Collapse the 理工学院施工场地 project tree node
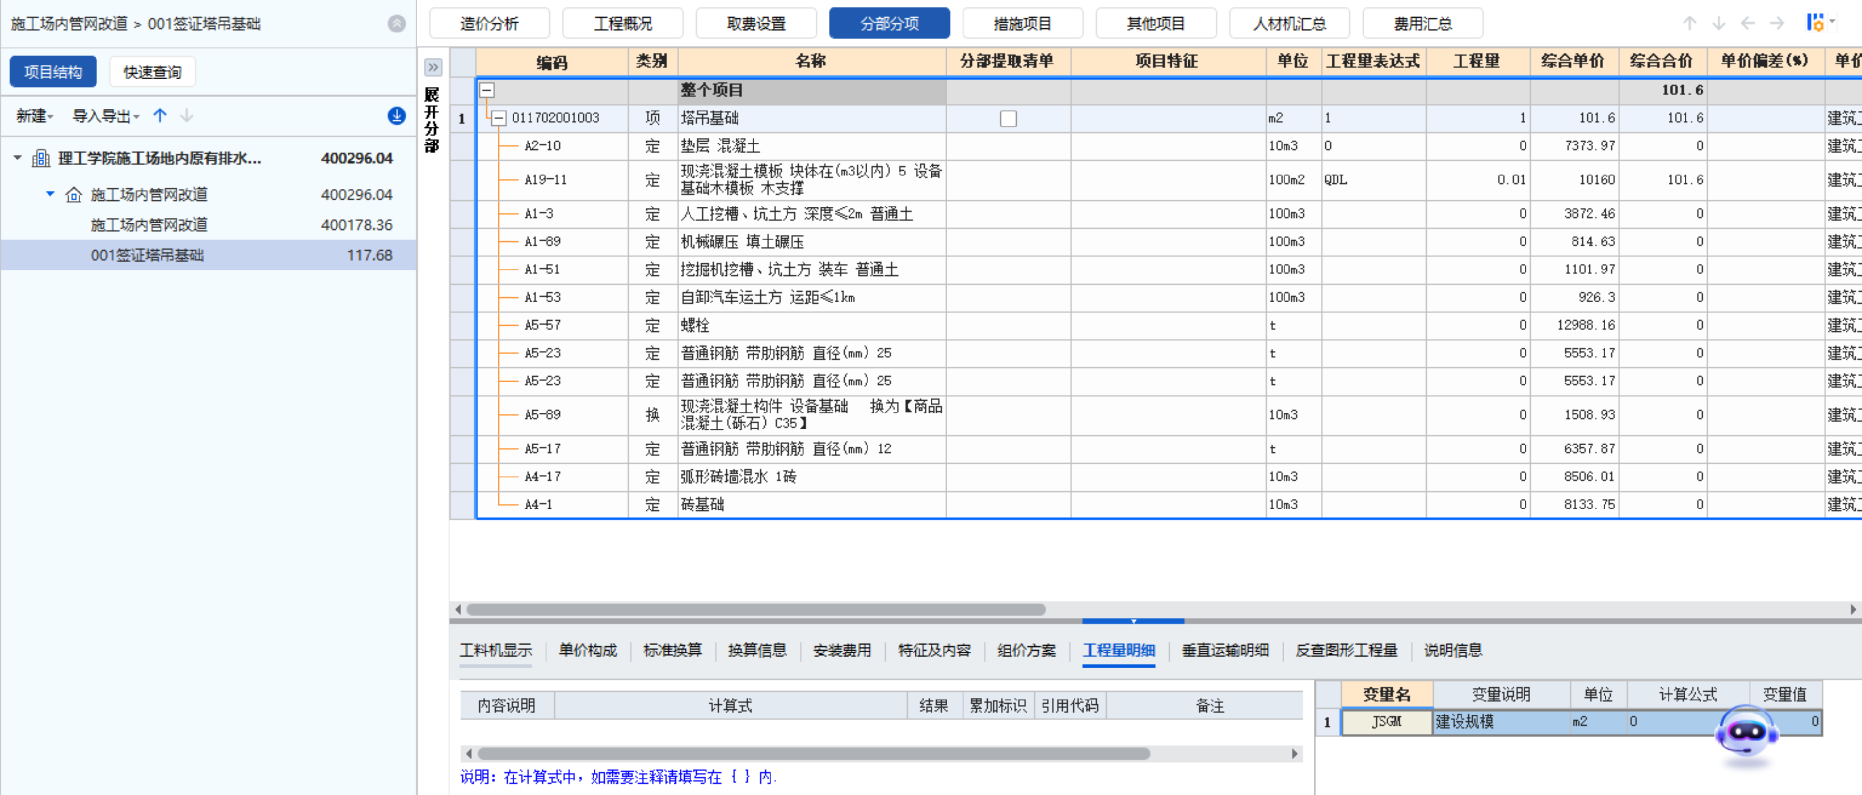Screen dimensions: 1862x795 pyautogui.click(x=17, y=158)
